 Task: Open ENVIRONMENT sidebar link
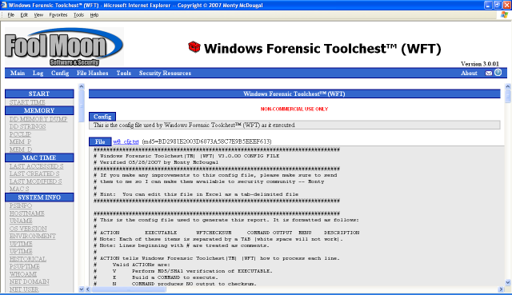[33, 237]
